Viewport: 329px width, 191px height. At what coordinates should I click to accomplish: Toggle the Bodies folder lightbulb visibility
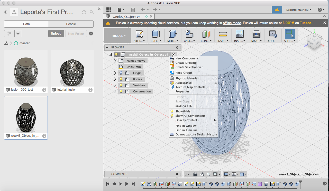point(121,79)
